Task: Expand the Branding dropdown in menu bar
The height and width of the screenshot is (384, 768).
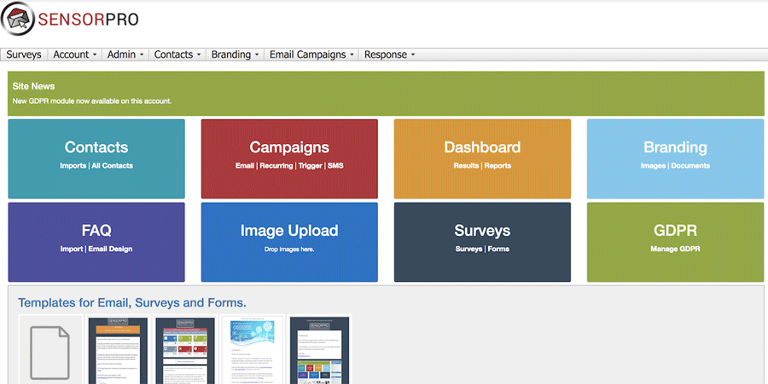Action: (236, 54)
